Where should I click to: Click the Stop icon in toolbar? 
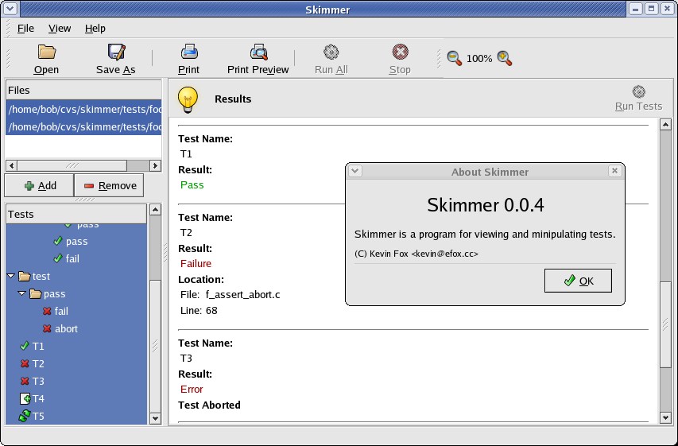400,52
